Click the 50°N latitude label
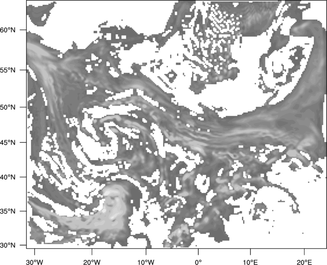327x265 pixels. 8,107
